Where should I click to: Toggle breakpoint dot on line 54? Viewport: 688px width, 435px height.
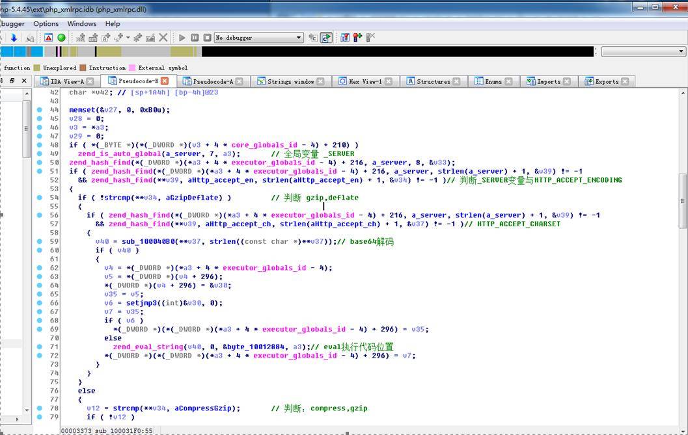coord(40,197)
